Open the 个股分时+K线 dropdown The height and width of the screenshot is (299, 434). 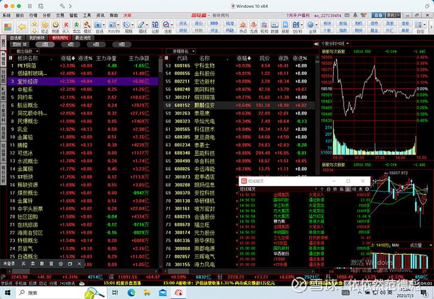(335, 44)
